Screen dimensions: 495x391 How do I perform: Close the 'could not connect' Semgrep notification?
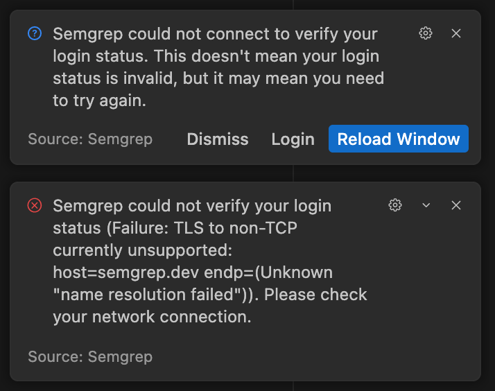[456, 33]
